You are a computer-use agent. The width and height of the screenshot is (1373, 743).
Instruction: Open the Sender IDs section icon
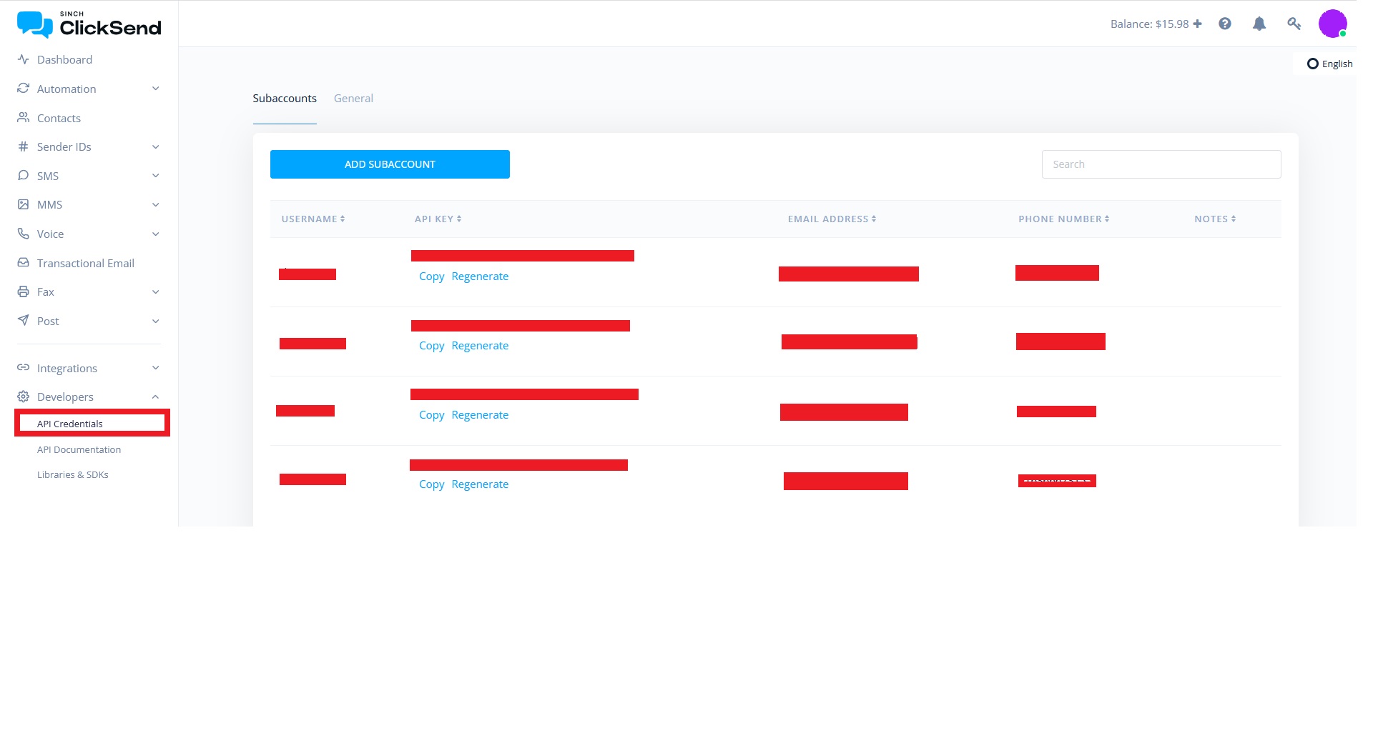coord(24,146)
